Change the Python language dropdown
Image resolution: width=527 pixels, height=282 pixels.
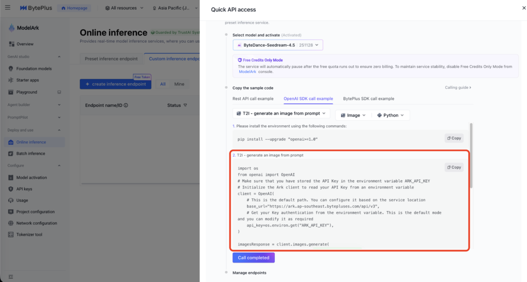tap(391, 115)
